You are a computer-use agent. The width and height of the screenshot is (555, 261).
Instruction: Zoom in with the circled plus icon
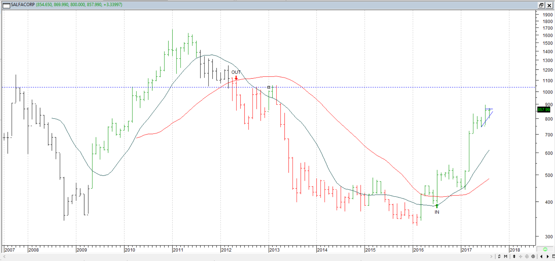(533, 257)
